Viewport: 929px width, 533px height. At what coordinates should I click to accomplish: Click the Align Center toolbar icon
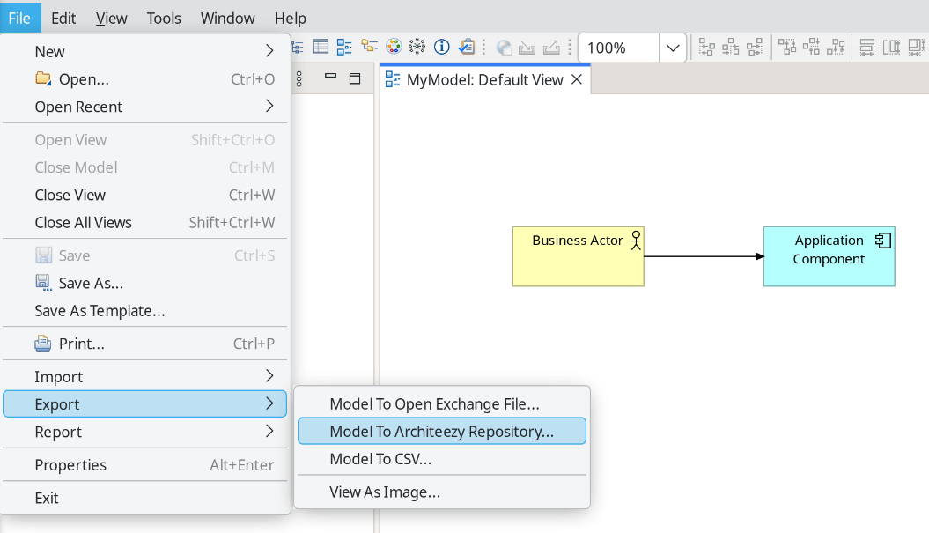click(x=731, y=47)
